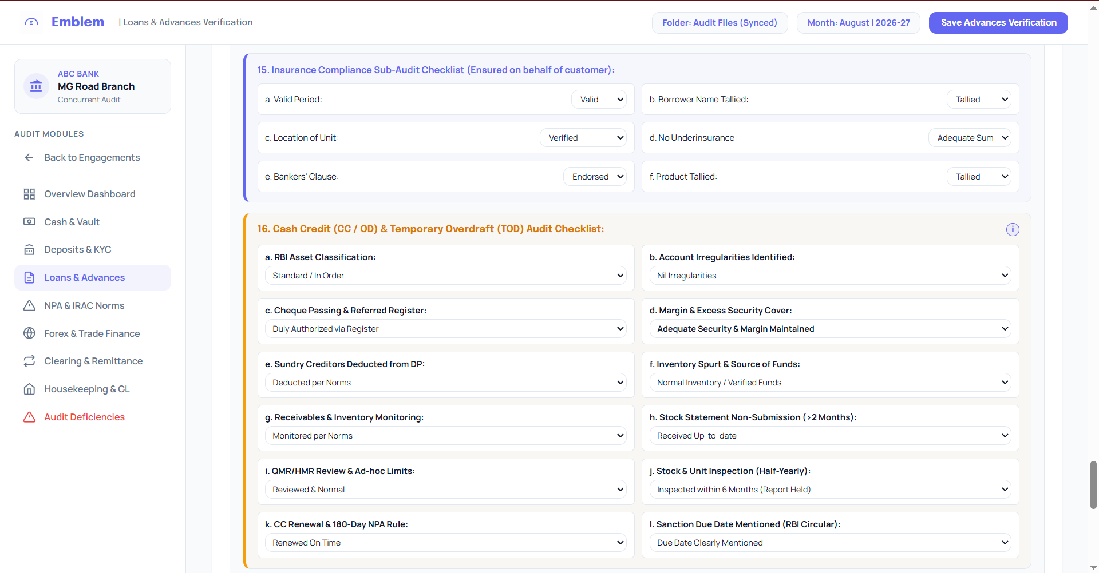The width and height of the screenshot is (1099, 573).
Task: Expand the Sanction Due Date Mentioned dropdown
Action: 831,543
